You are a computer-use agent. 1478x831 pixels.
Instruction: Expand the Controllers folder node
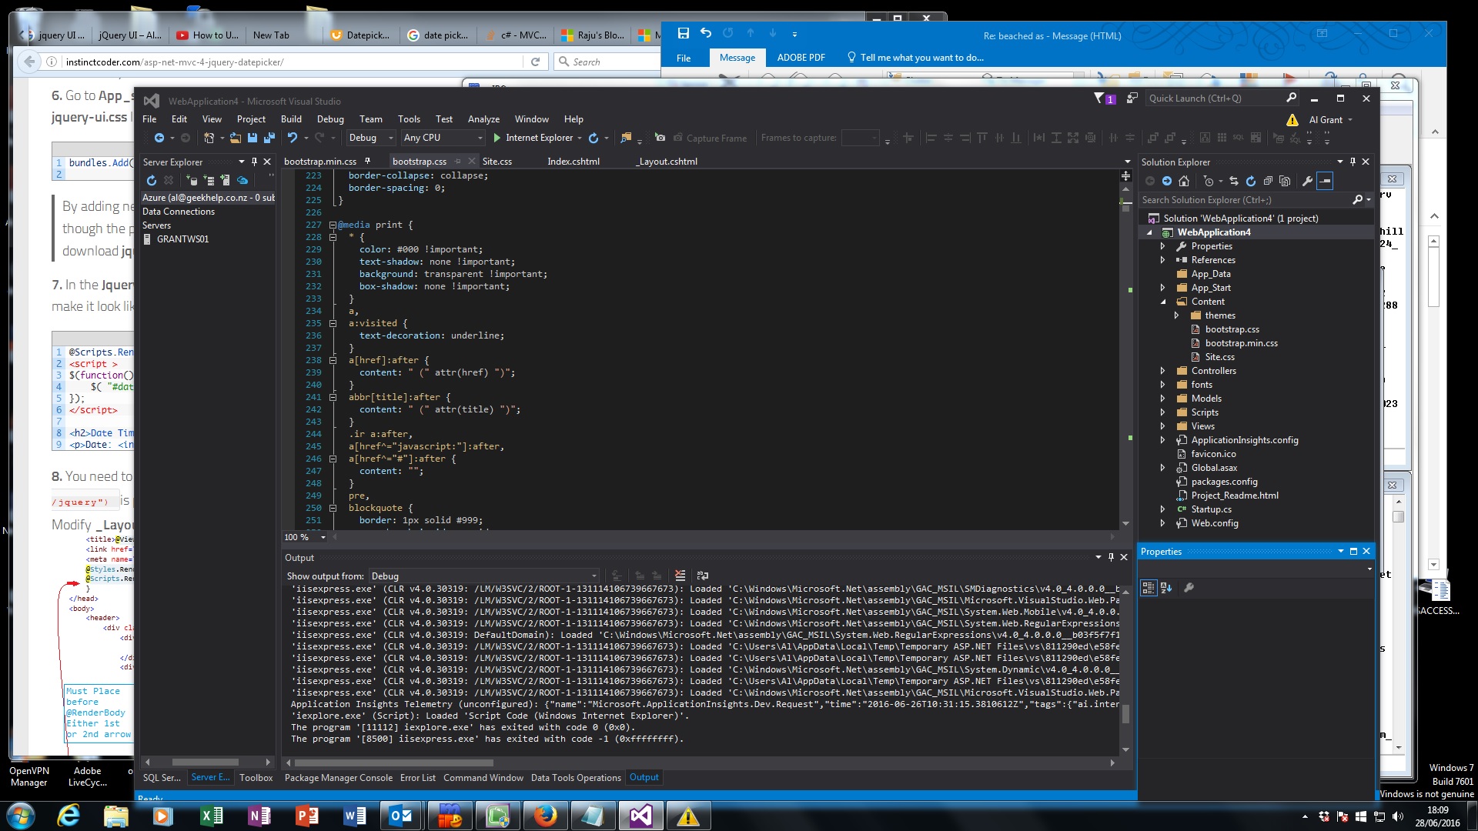(x=1163, y=371)
